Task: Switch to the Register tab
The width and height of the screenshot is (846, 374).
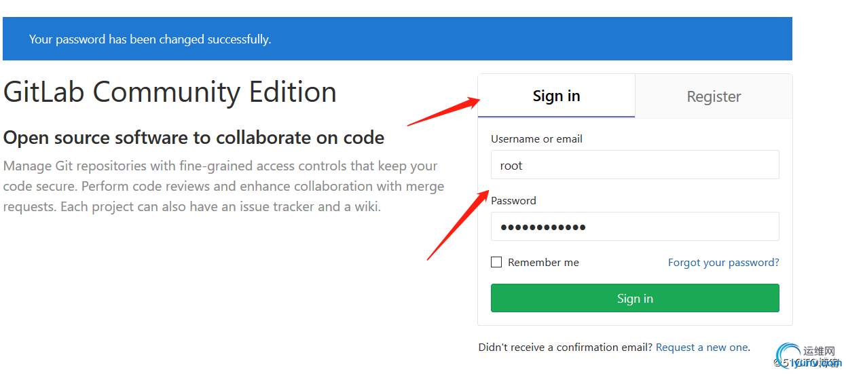Action: click(x=714, y=96)
